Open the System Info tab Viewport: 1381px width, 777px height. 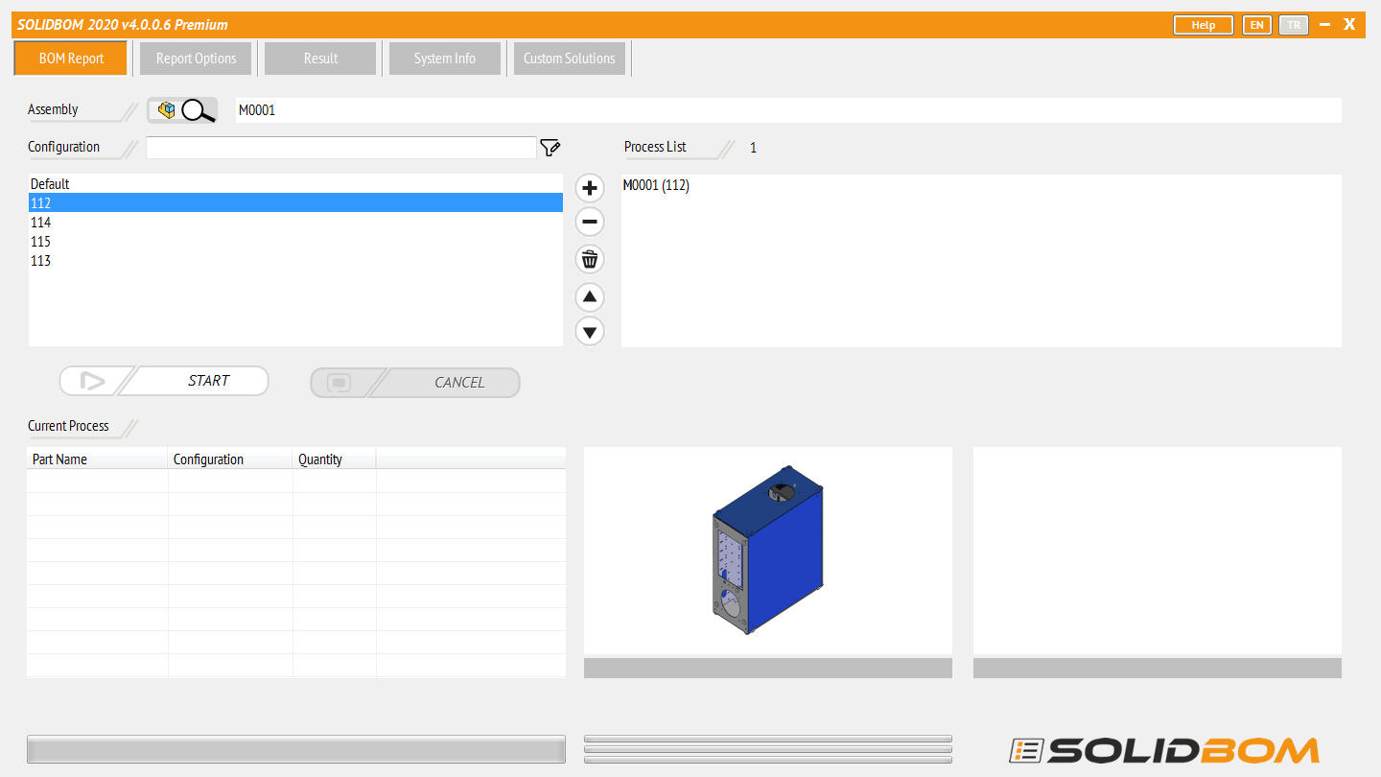pos(445,59)
